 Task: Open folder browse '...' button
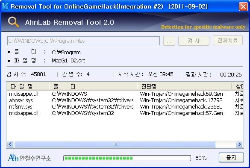click(169, 41)
